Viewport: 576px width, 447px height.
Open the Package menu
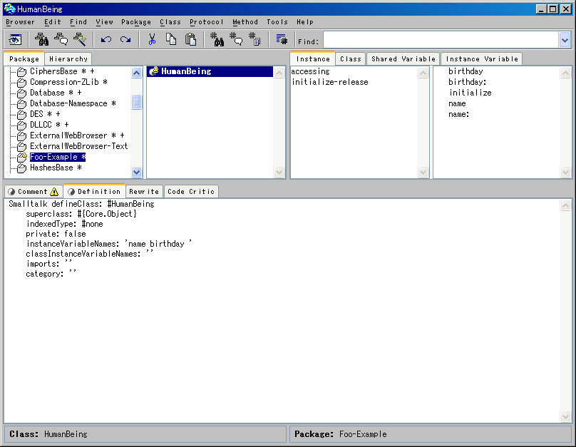click(x=136, y=22)
